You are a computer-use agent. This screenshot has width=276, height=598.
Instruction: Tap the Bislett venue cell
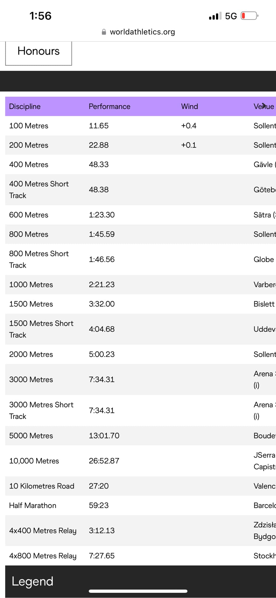click(264, 304)
